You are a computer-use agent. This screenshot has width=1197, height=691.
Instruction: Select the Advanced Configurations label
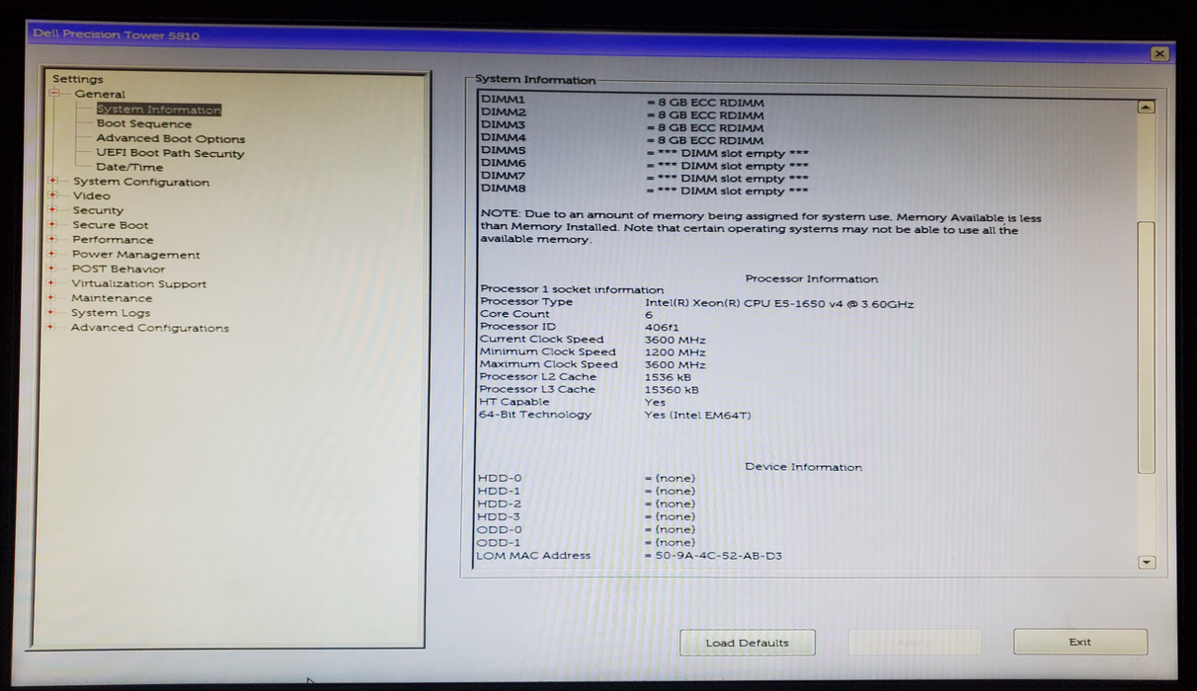pyautogui.click(x=149, y=328)
